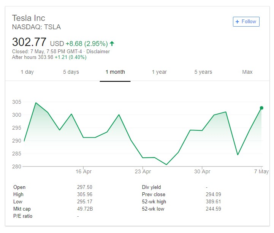Click the 30 Apr date label
Image resolution: width=274 pixels, height=233 pixels.
tap(202, 172)
